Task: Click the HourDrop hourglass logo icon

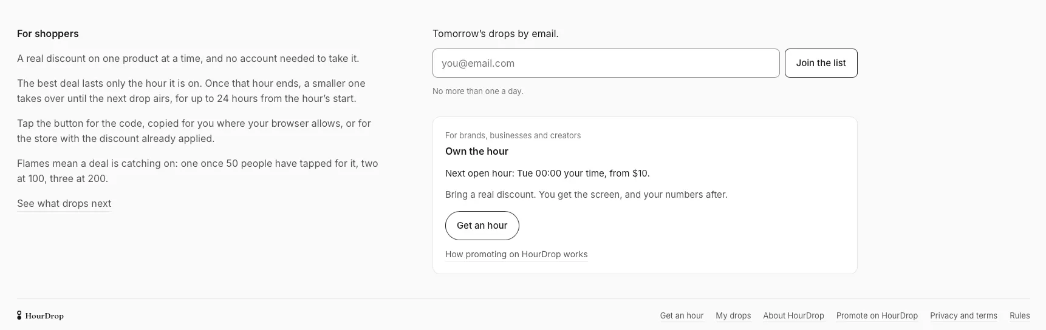Action: [x=19, y=315]
